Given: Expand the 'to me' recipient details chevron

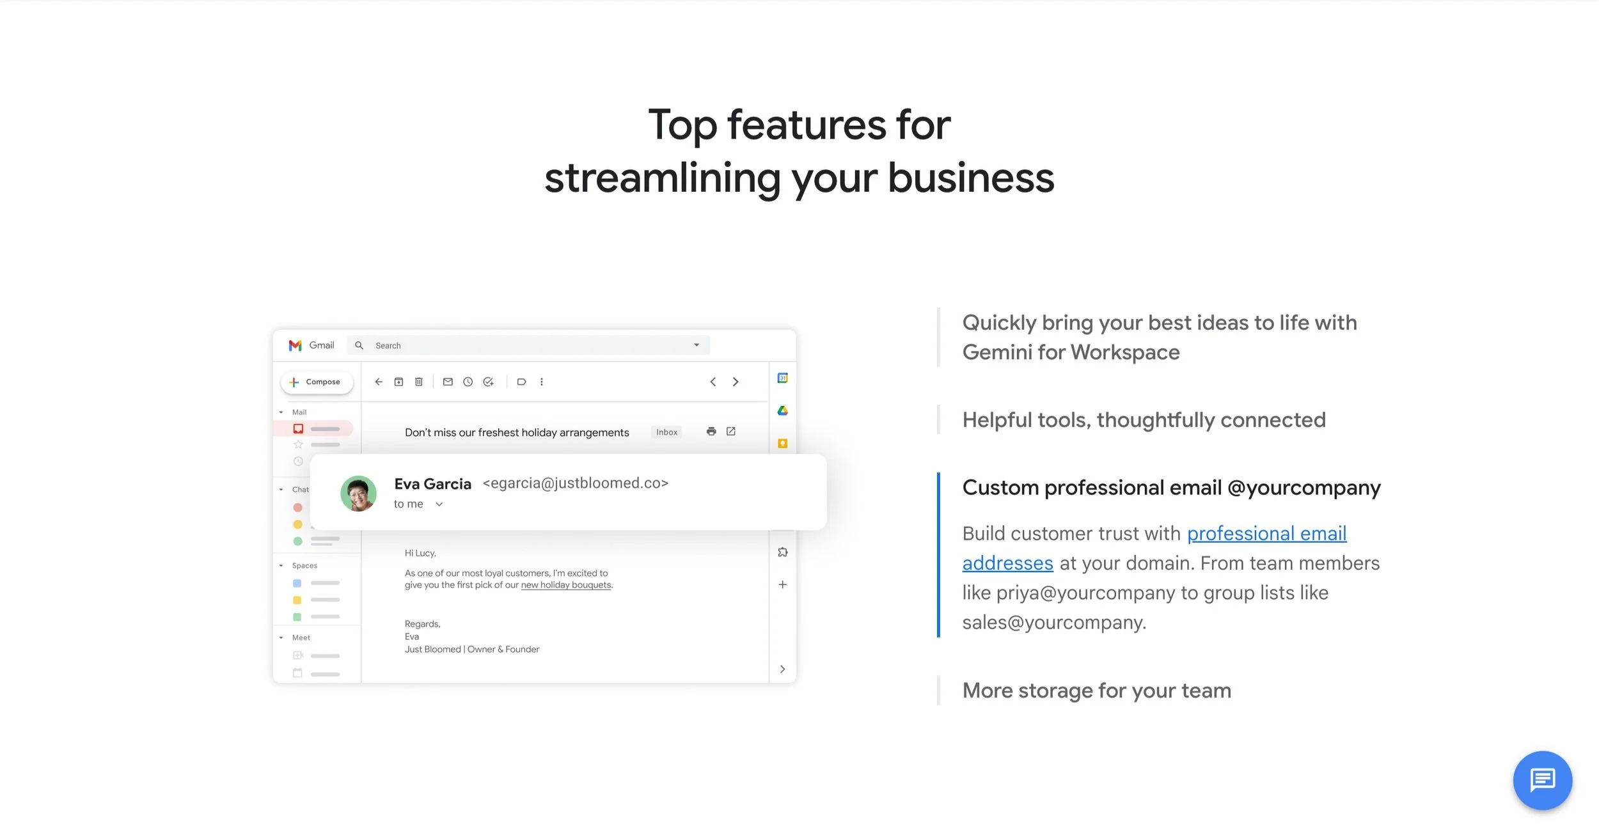Looking at the screenshot, I should point(439,504).
